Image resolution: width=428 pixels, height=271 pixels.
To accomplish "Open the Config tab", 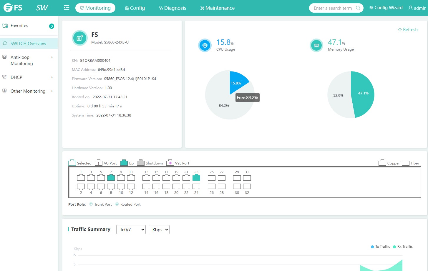I will [135, 8].
